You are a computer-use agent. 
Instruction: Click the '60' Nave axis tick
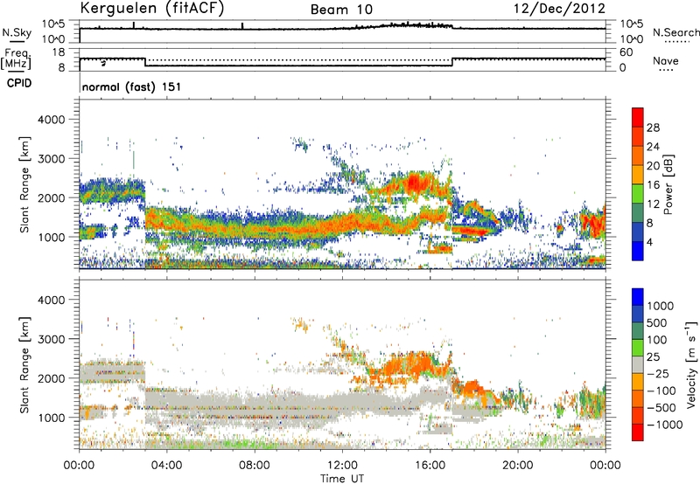[626, 52]
